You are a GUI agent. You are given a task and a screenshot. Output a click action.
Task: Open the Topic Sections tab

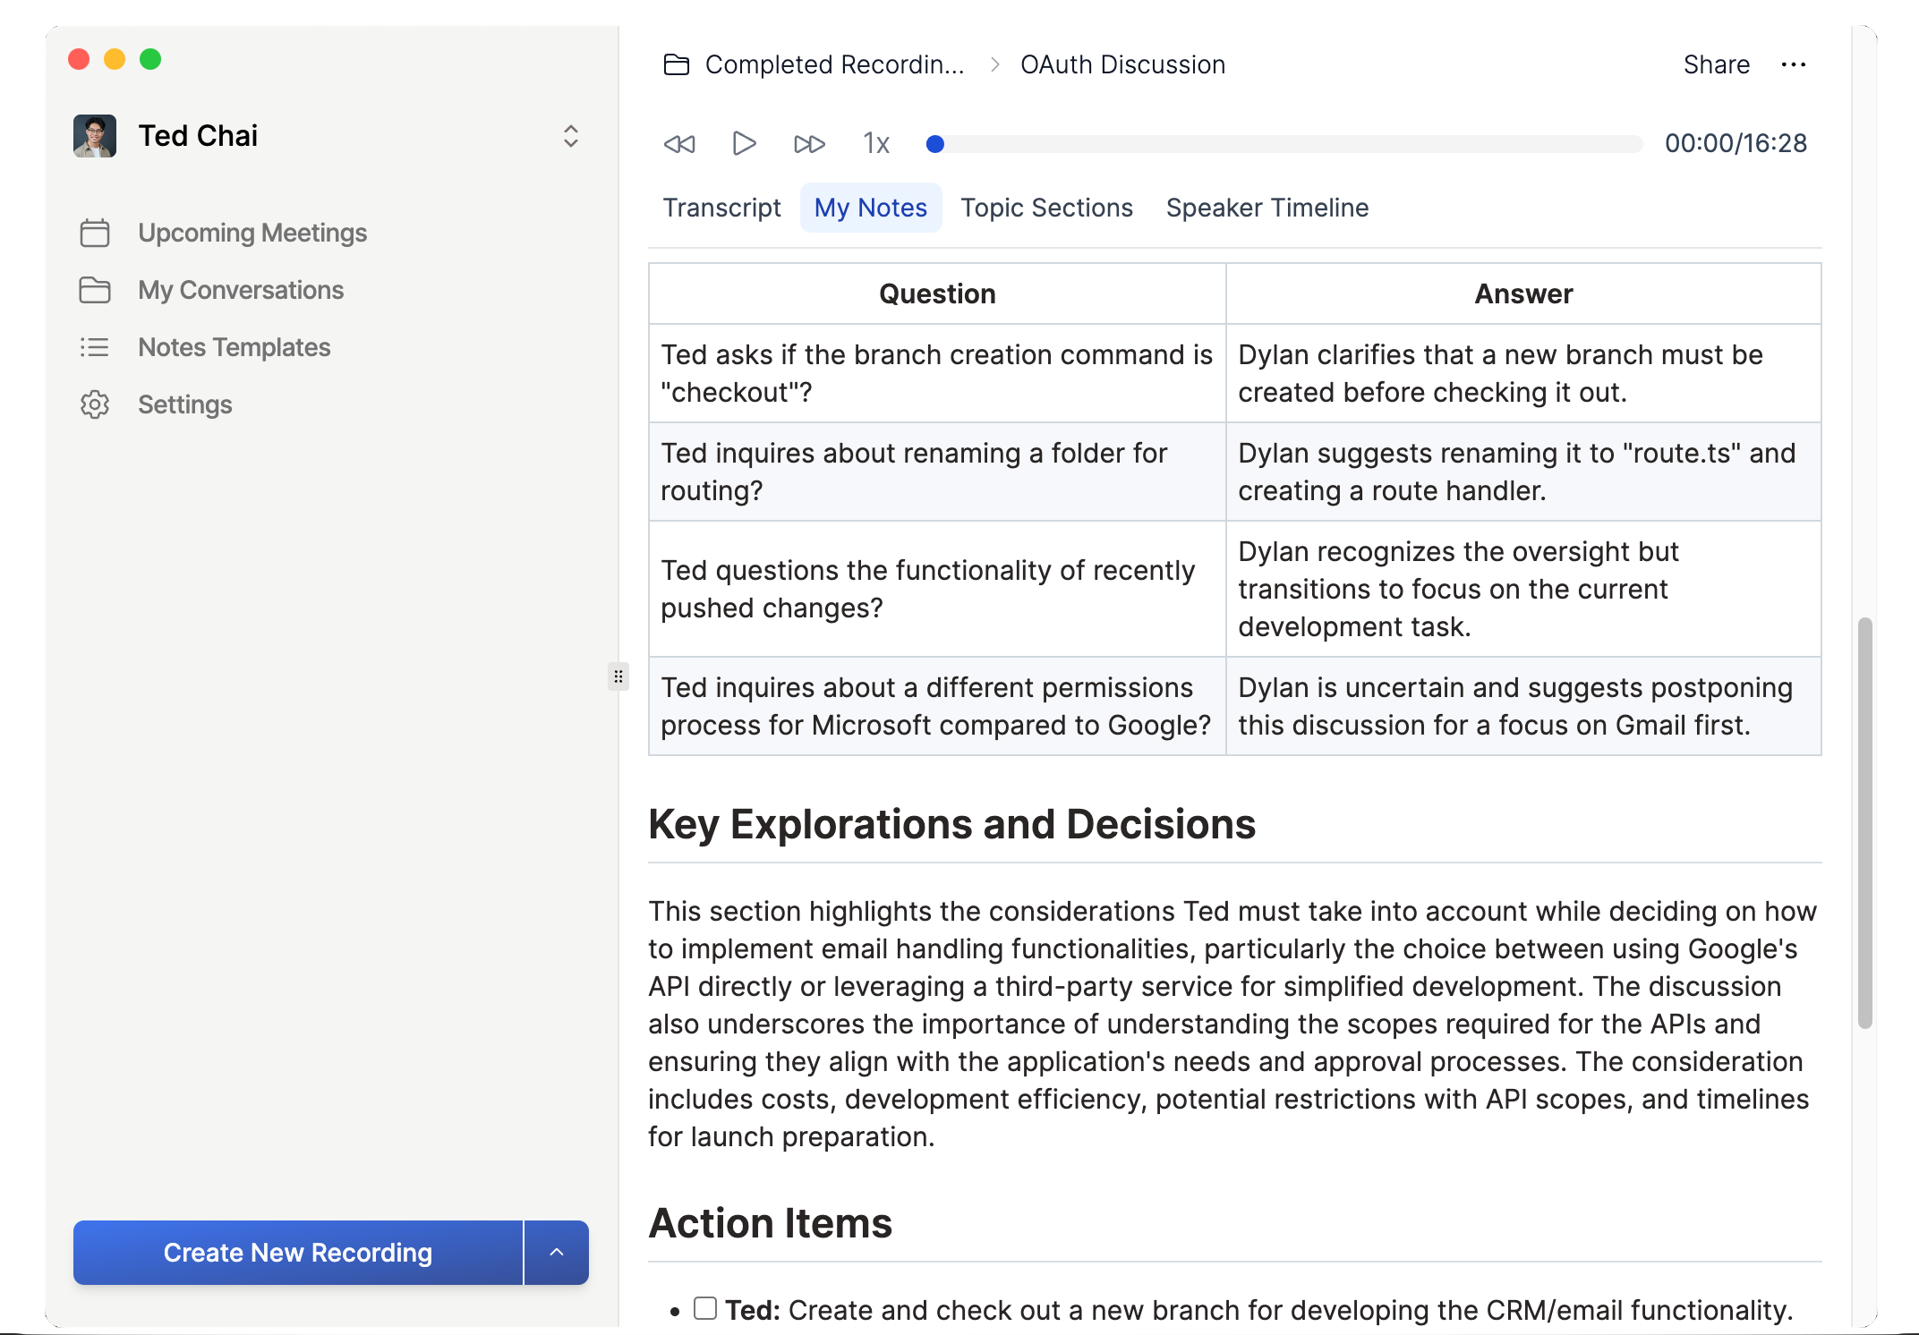1046,208
